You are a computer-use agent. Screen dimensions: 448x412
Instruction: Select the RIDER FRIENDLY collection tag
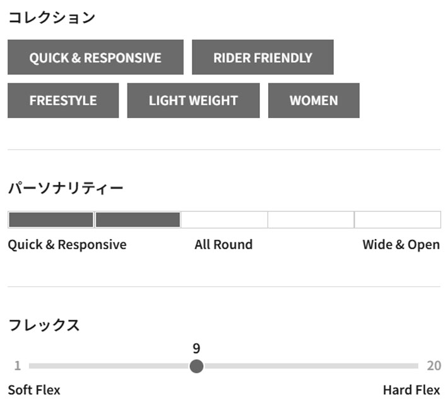click(x=262, y=57)
